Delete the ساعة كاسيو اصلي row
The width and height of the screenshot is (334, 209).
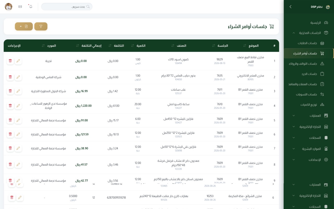(x=10, y=106)
